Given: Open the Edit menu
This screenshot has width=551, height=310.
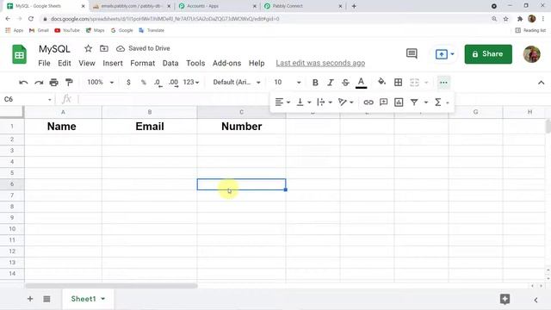Looking at the screenshot, I should click(x=65, y=63).
